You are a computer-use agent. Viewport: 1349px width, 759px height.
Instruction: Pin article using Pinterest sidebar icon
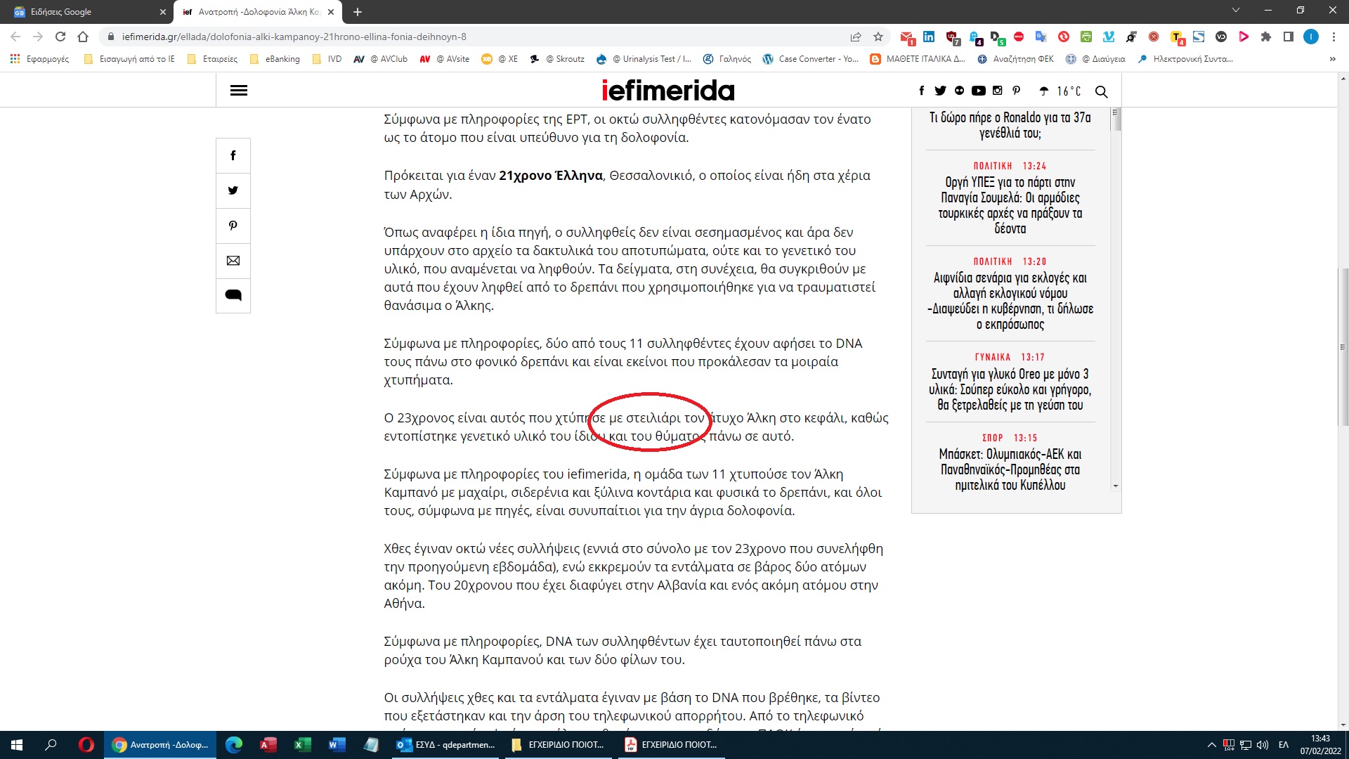pyautogui.click(x=233, y=226)
